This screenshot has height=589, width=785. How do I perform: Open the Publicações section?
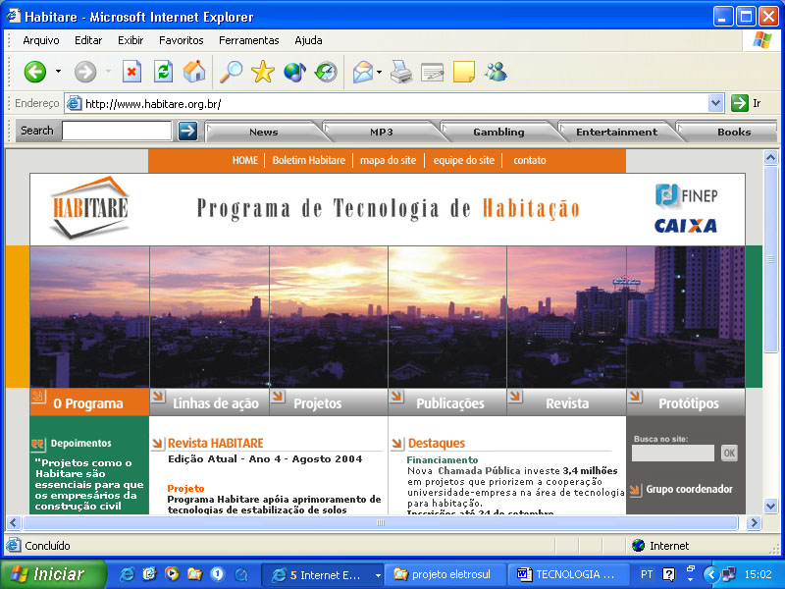pyautogui.click(x=447, y=402)
